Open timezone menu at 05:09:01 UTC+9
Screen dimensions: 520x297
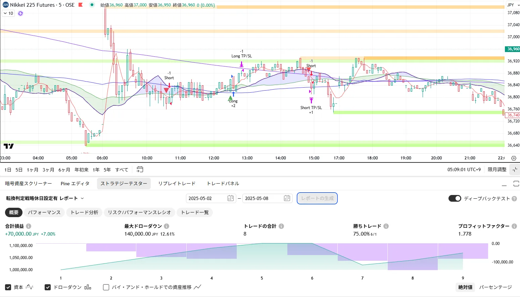(x=464, y=169)
